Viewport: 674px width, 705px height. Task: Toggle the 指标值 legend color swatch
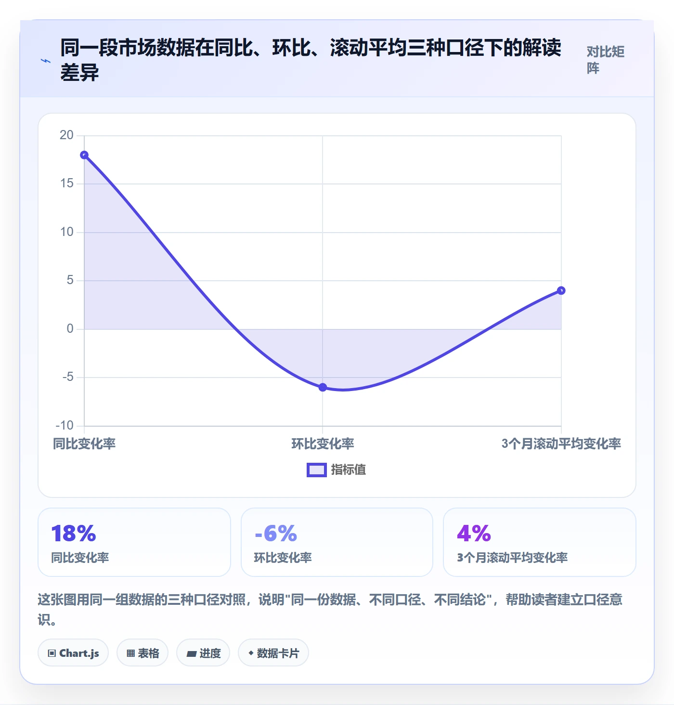pyautogui.click(x=317, y=470)
